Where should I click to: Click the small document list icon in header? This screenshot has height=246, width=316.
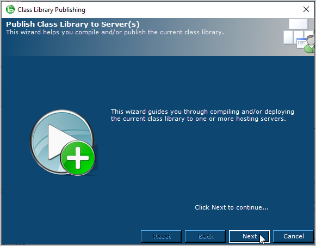[301, 43]
